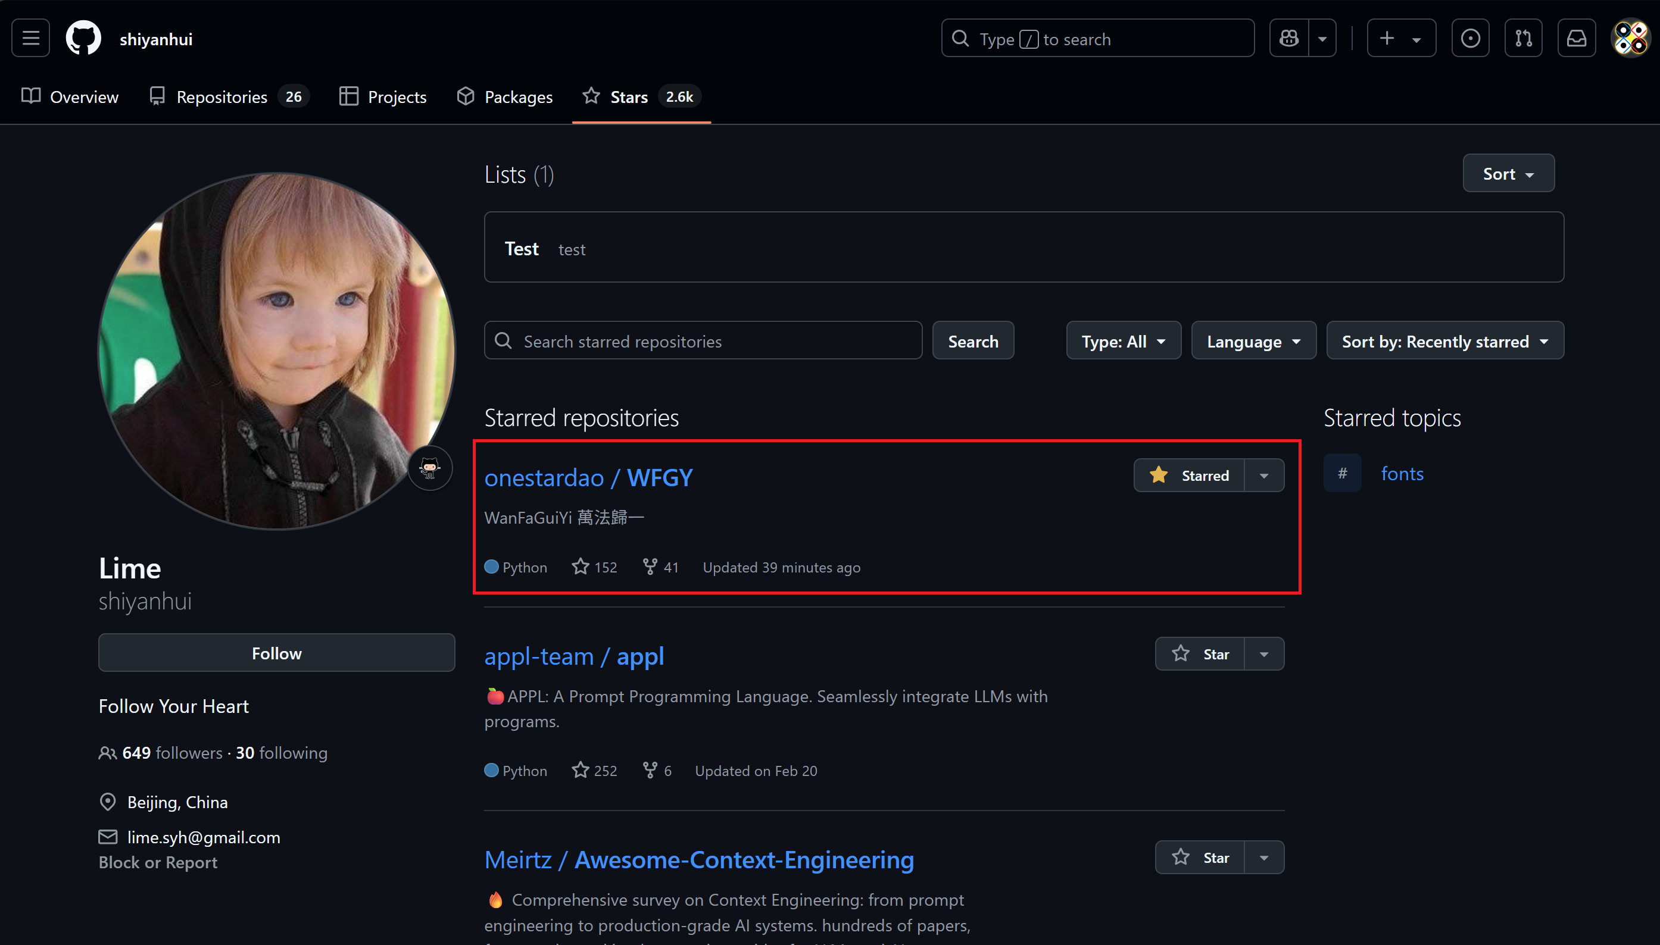Open the hamburger navigation menu
1660x945 pixels.
30,38
